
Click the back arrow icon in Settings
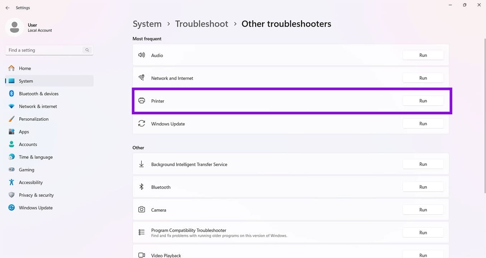pos(8,8)
